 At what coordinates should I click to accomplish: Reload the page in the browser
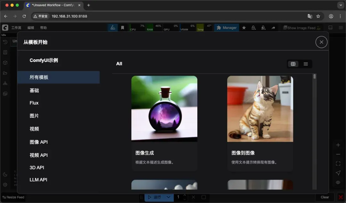(x=24, y=16)
